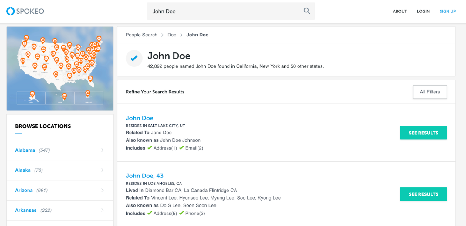The width and height of the screenshot is (466, 226).
Task: Open the All Filters options
Action: click(430, 92)
